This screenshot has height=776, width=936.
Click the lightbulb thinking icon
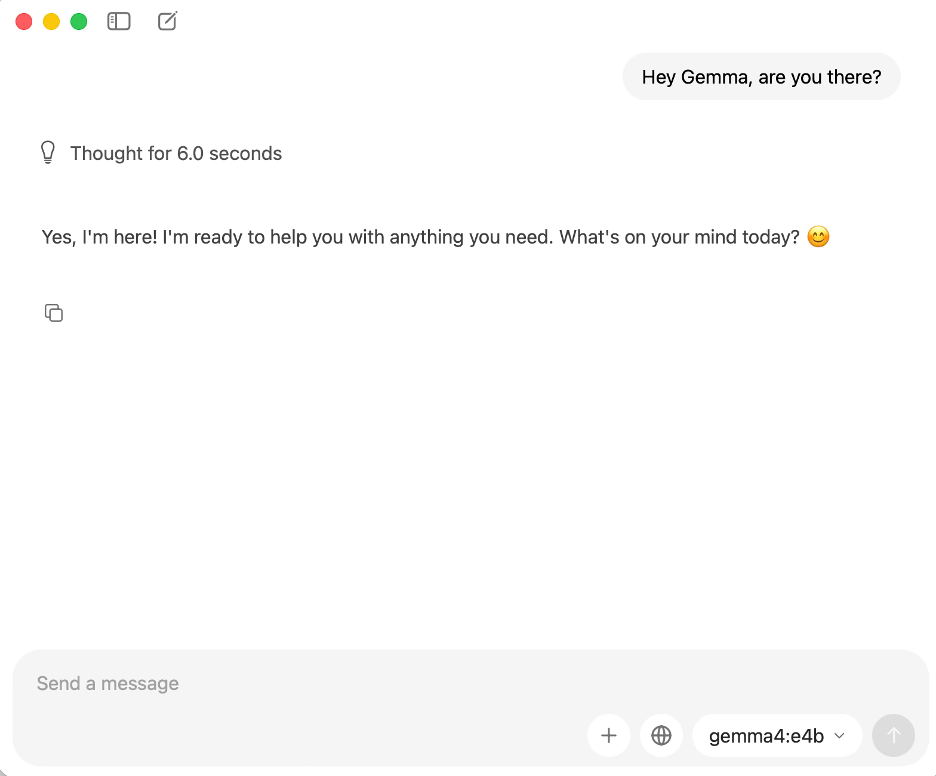[x=48, y=153]
